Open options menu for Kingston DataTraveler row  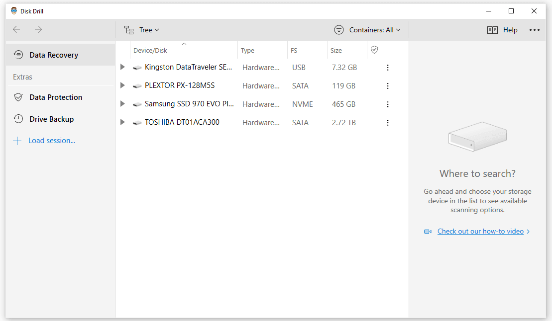388,68
